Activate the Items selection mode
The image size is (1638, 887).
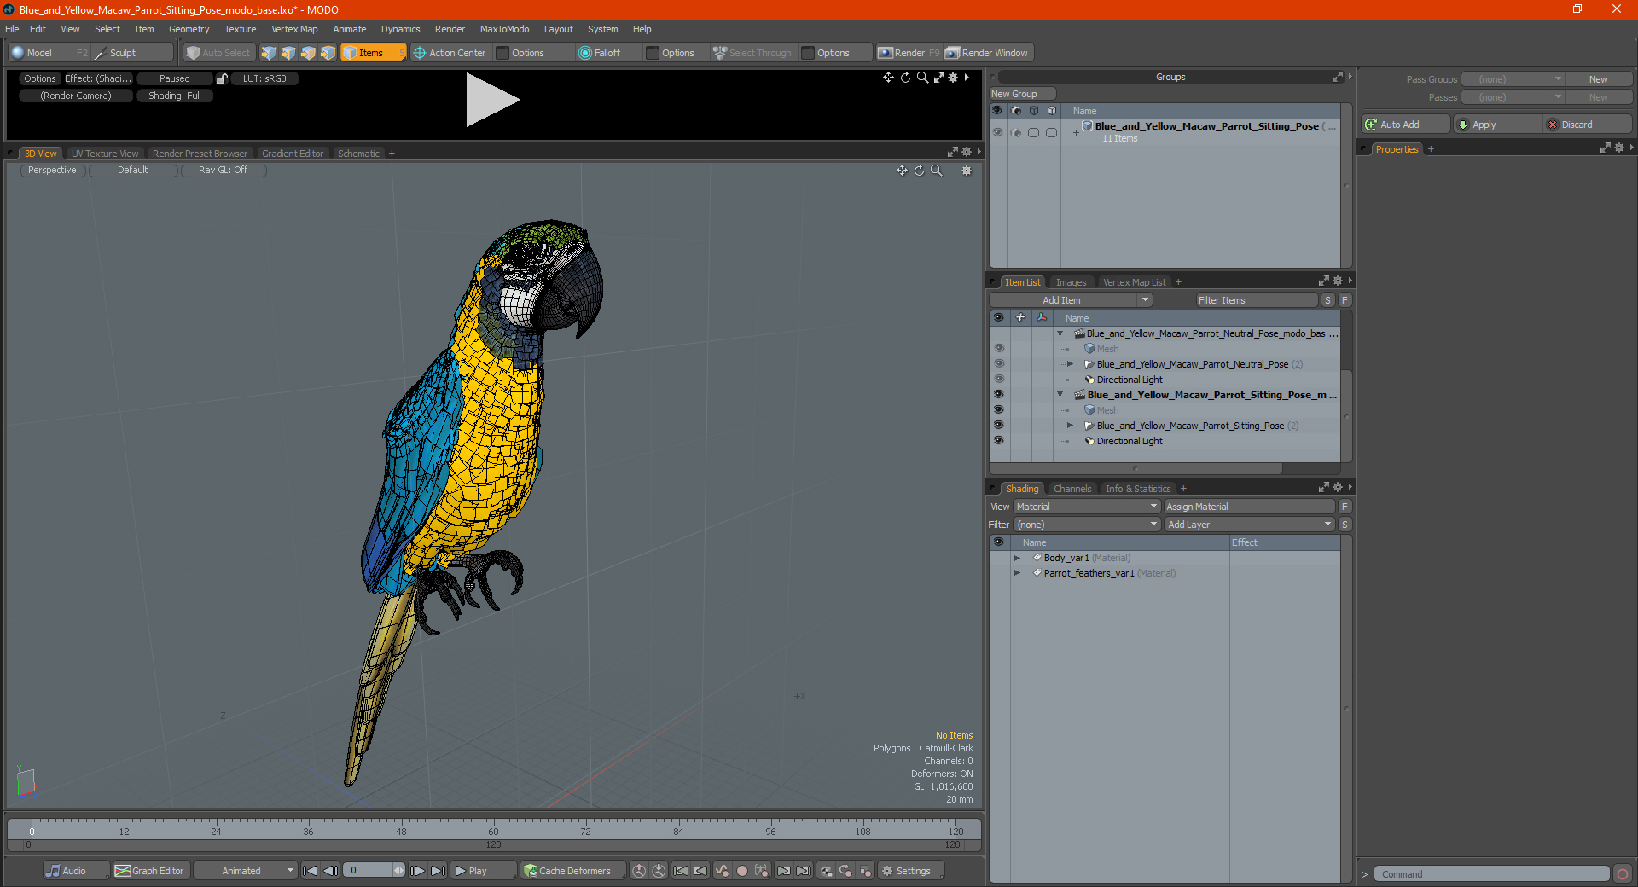pos(373,53)
